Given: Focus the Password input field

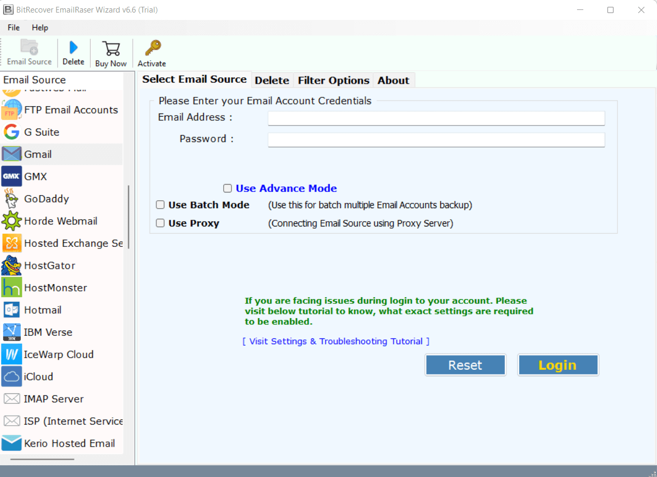Looking at the screenshot, I should coord(436,139).
